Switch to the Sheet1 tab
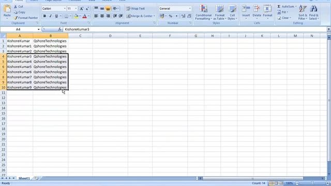331x186 pixels. [x=24, y=178]
